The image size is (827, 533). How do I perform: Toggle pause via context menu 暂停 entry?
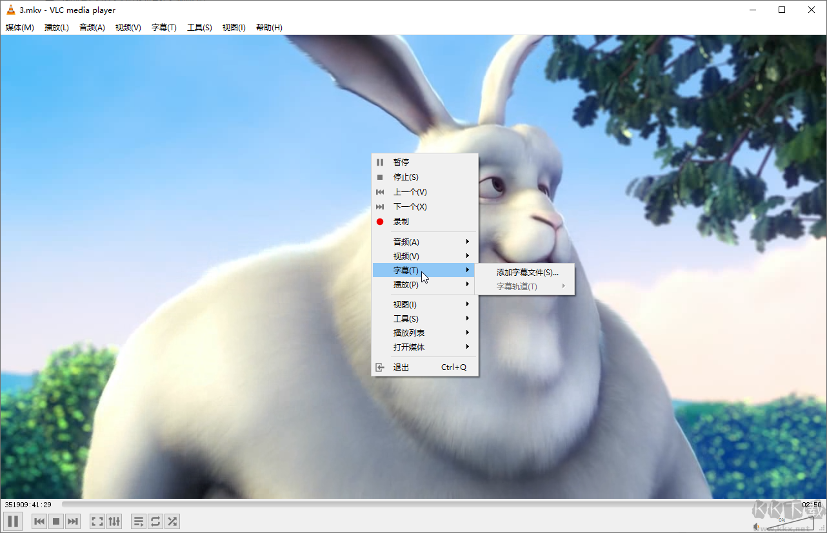click(400, 162)
